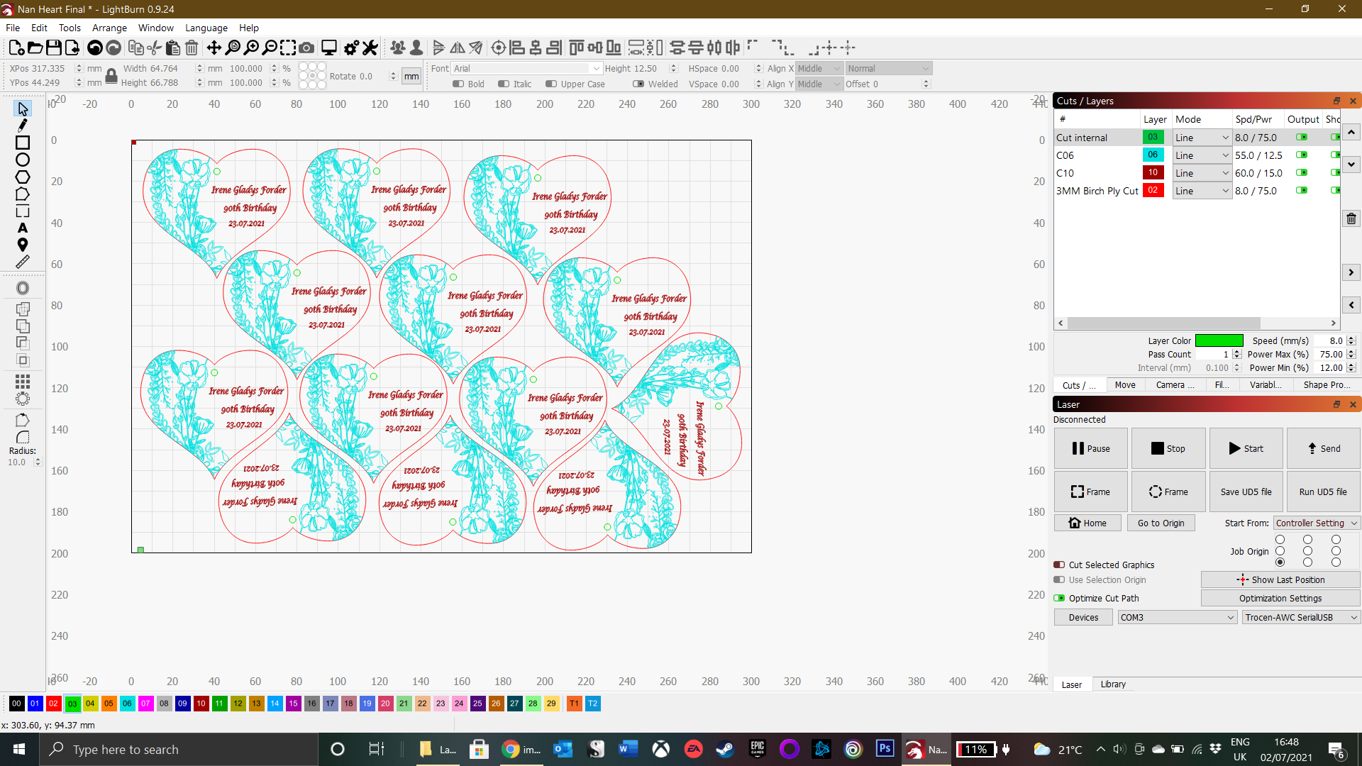Click the Delete trash icon in toolbar
1362x766 pixels.
[192, 48]
